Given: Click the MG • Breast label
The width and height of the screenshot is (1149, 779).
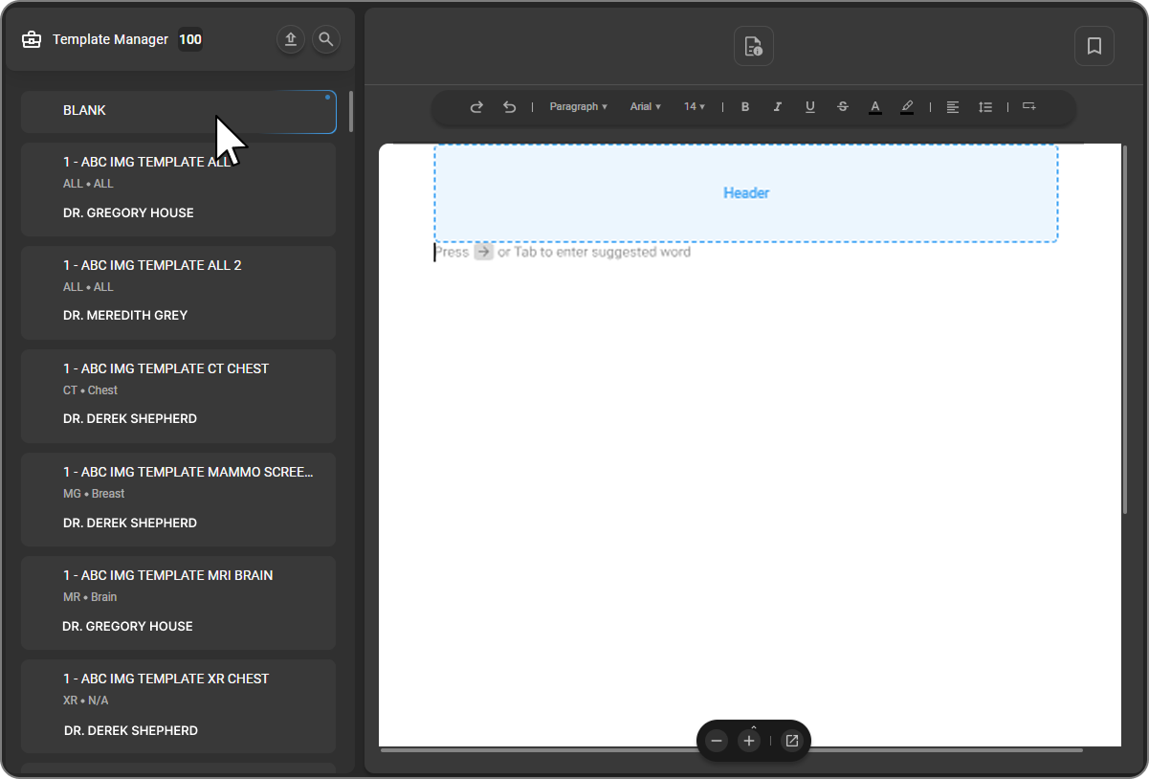Looking at the screenshot, I should click(x=94, y=494).
